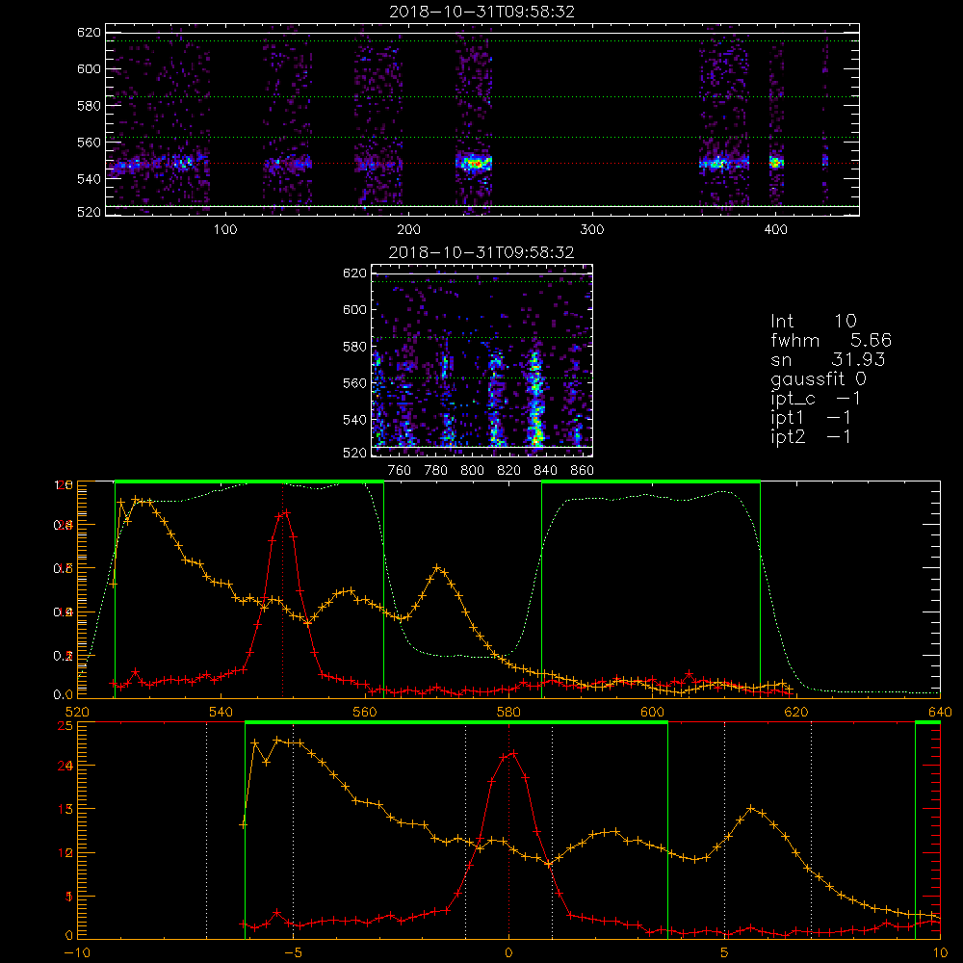Select the 'gaussfit 0' readout text
Viewport: 963px width, 963px height.
818,378
